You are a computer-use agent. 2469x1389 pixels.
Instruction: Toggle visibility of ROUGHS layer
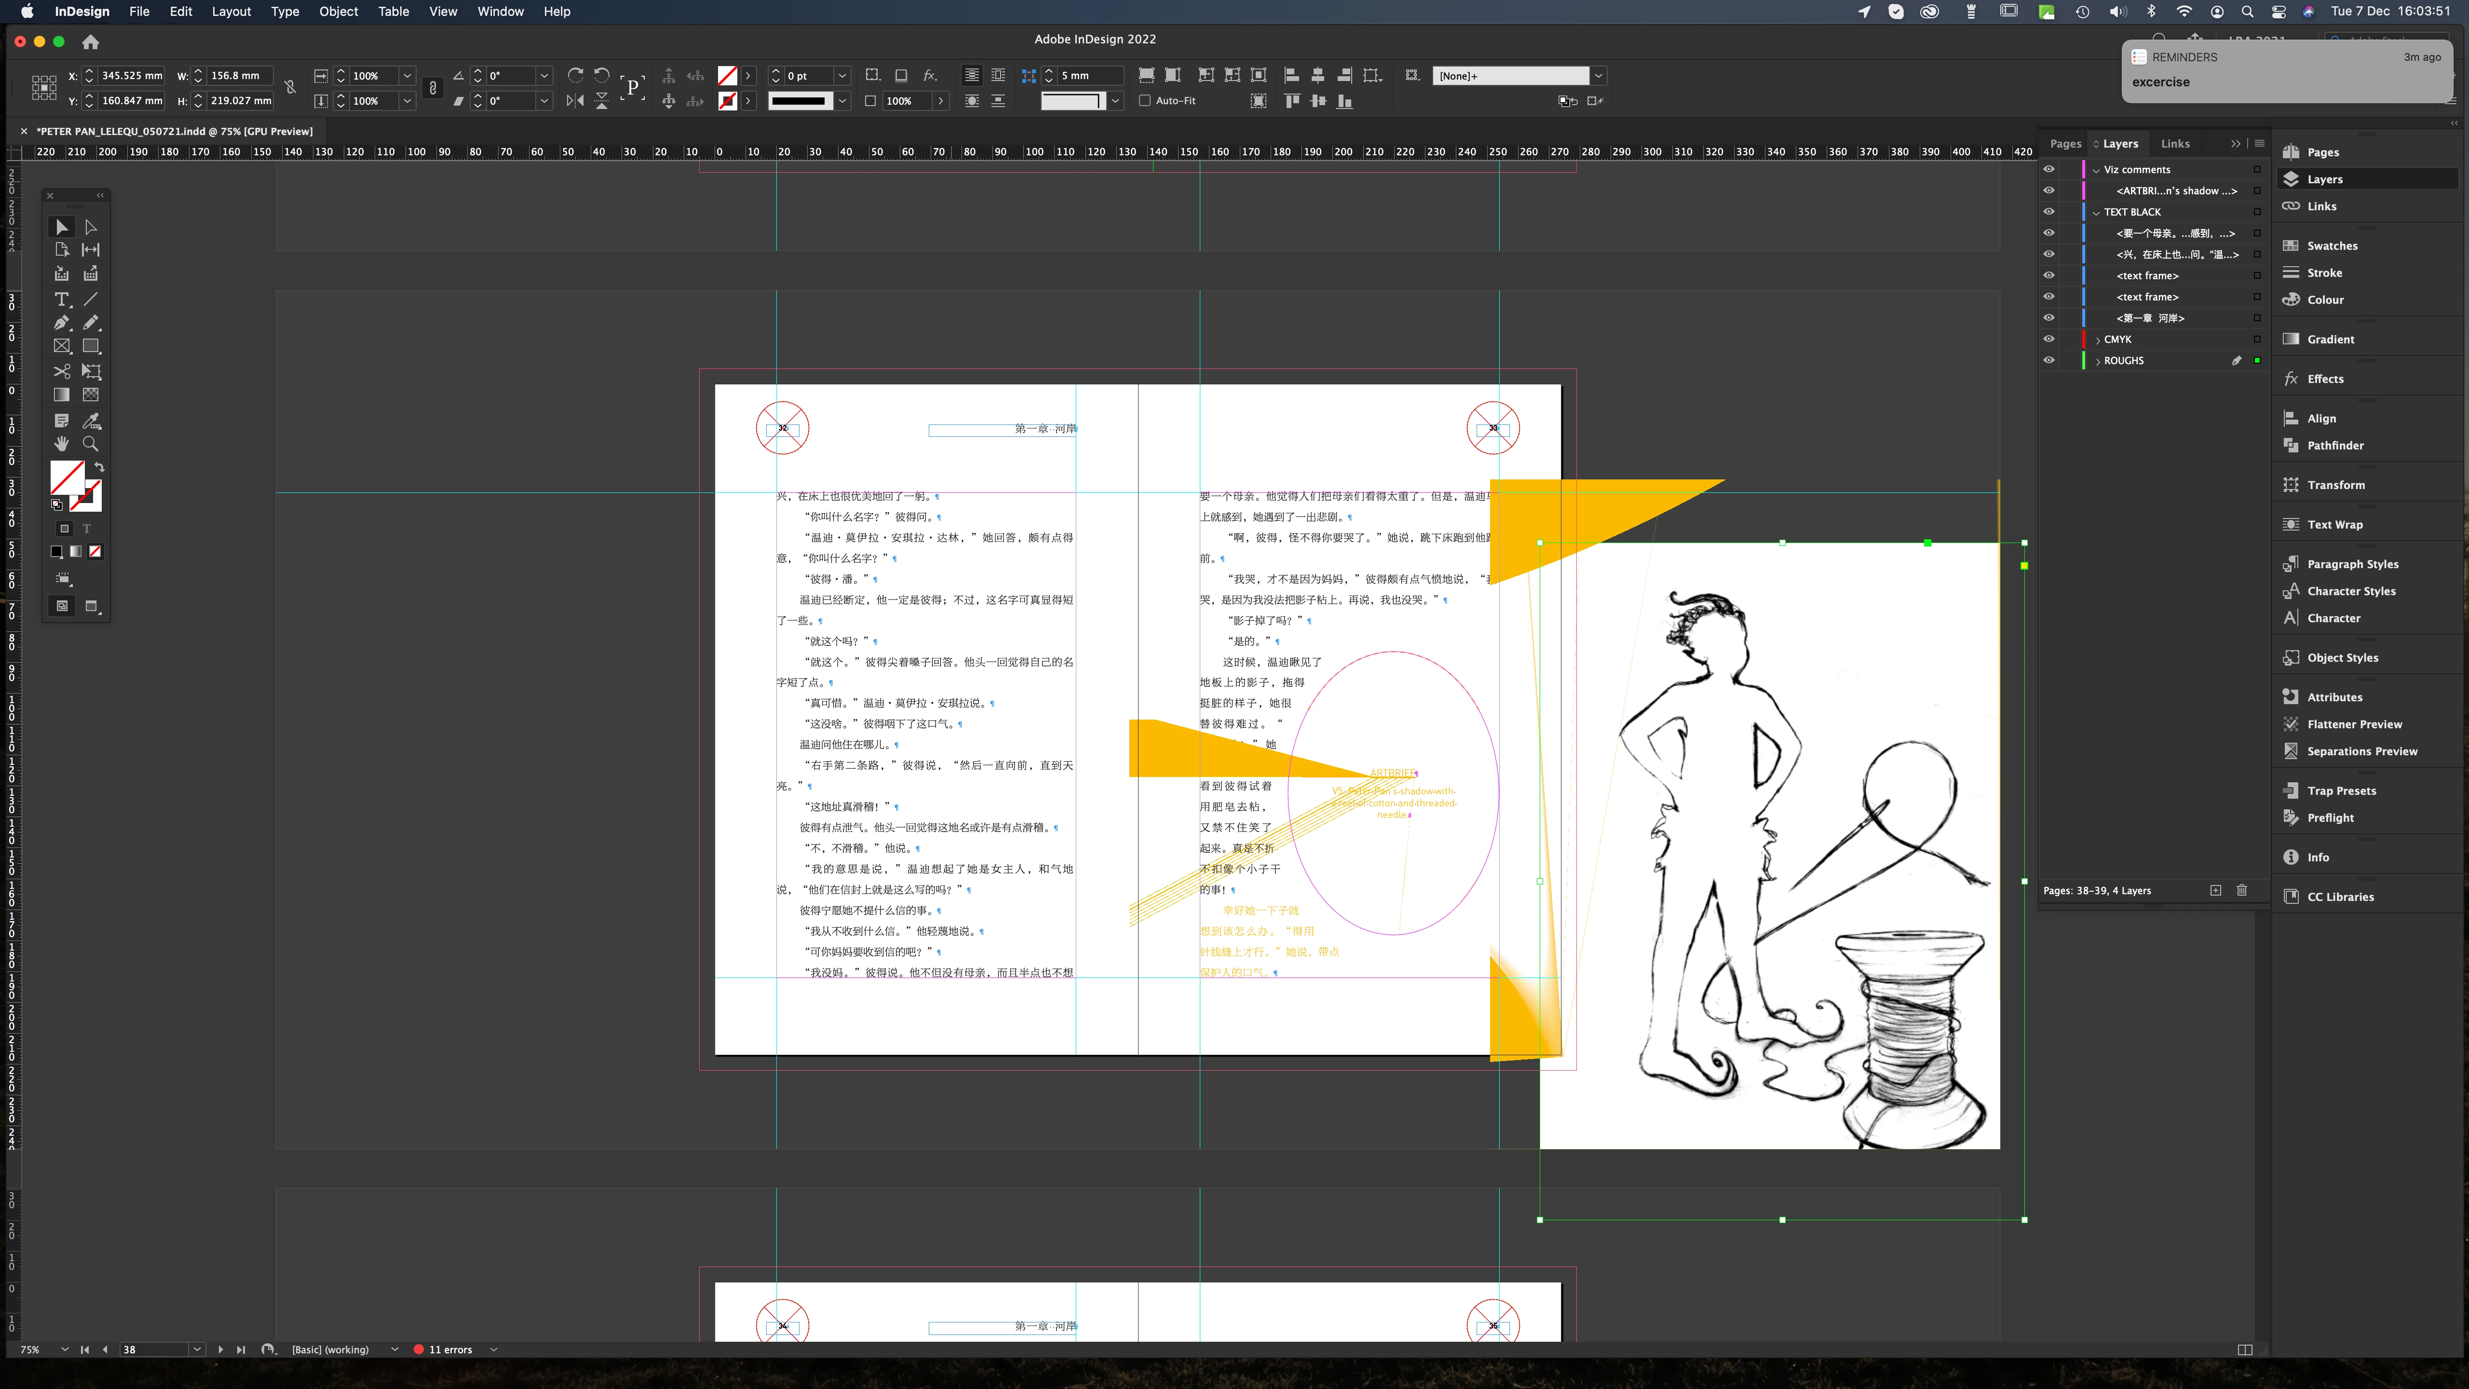click(x=2049, y=360)
